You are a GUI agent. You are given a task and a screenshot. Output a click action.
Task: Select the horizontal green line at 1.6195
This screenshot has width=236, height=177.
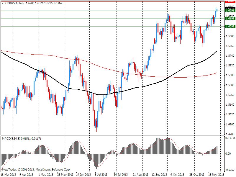point(88,19)
